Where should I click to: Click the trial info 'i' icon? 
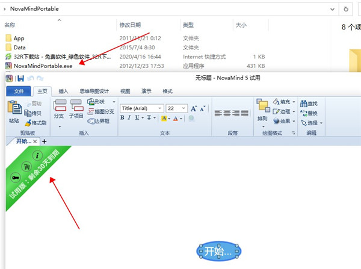[x=37, y=155]
